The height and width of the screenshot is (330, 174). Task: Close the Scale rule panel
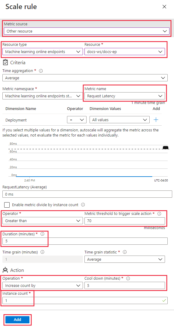tap(164, 7)
